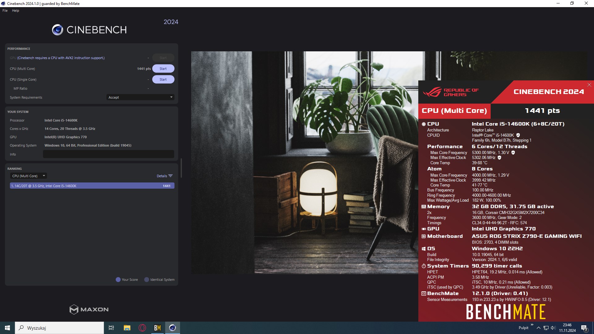The width and height of the screenshot is (594, 334).
Task: Click the ranking panel vertical scrollbar
Action: [x=181, y=168]
